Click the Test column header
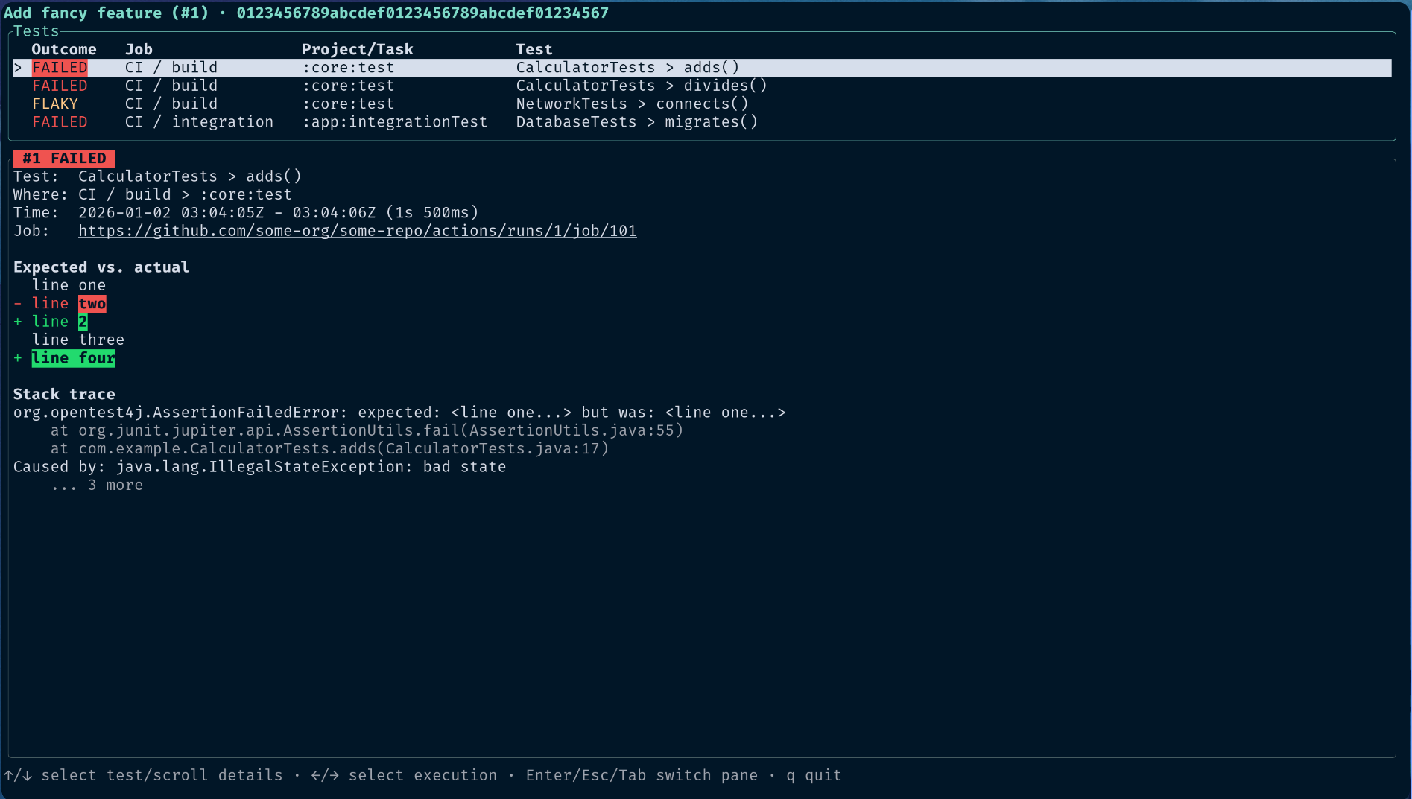The width and height of the screenshot is (1412, 799). [x=534, y=49]
